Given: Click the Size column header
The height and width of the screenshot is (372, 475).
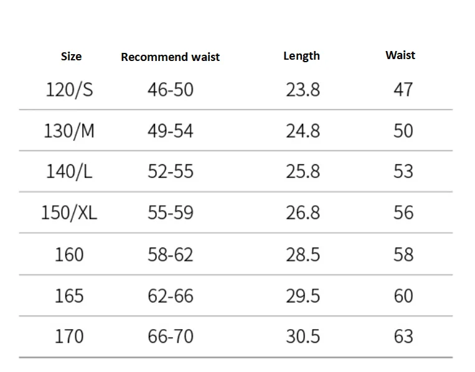Looking at the screenshot, I should (x=71, y=57).
